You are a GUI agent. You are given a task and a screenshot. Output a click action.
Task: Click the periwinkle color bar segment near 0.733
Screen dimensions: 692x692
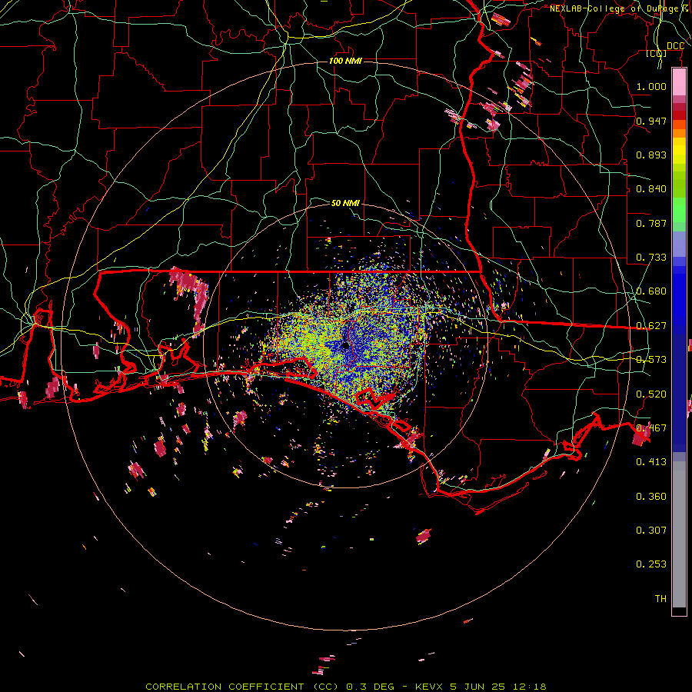coord(679,244)
